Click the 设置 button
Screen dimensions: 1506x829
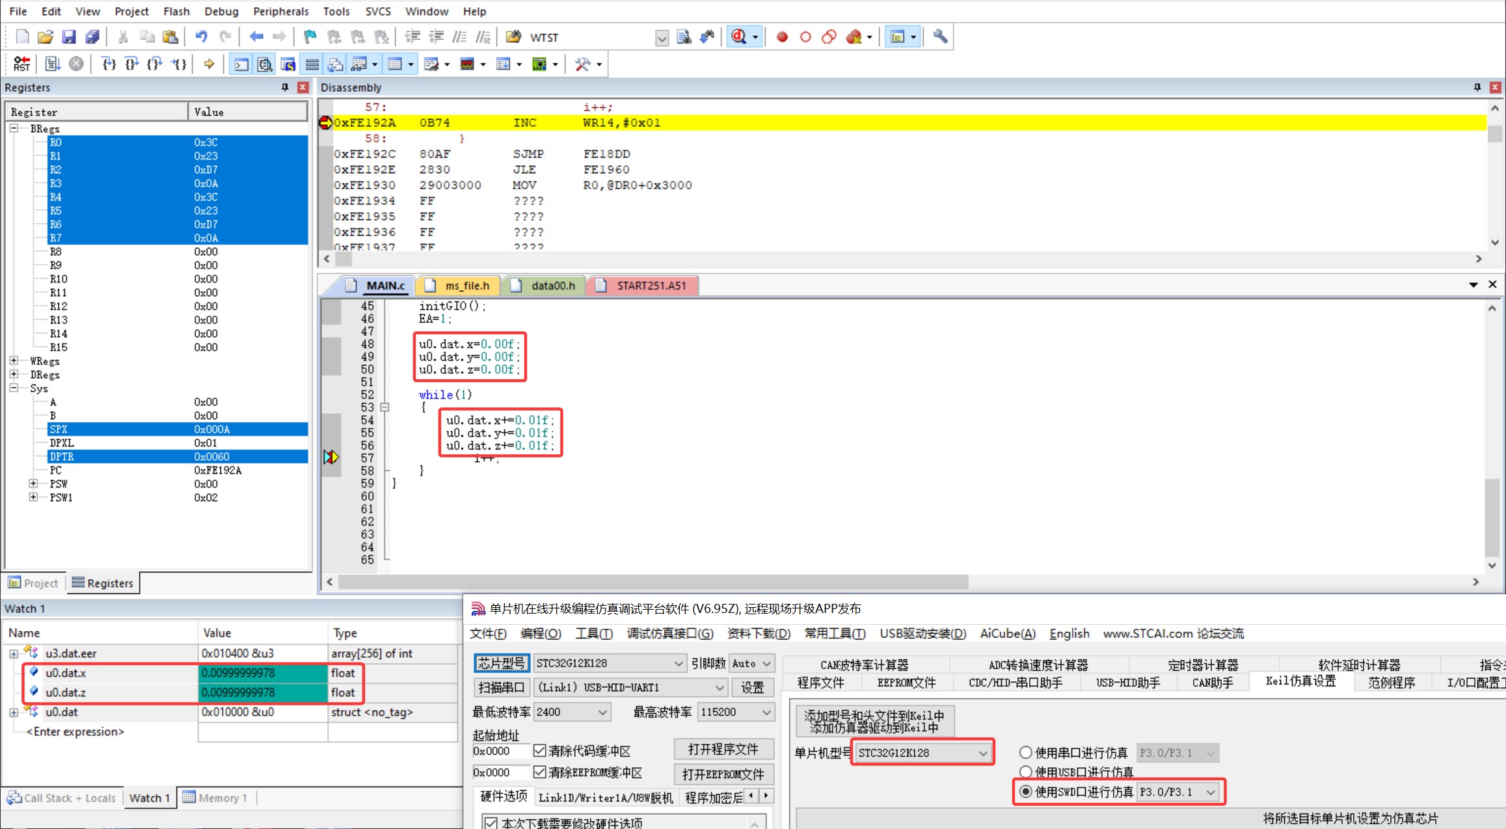753,687
